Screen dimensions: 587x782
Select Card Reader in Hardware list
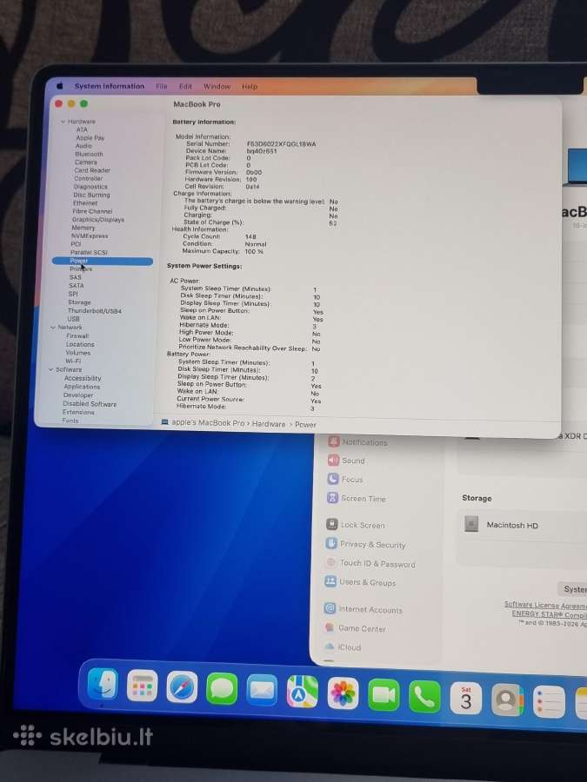coord(92,170)
